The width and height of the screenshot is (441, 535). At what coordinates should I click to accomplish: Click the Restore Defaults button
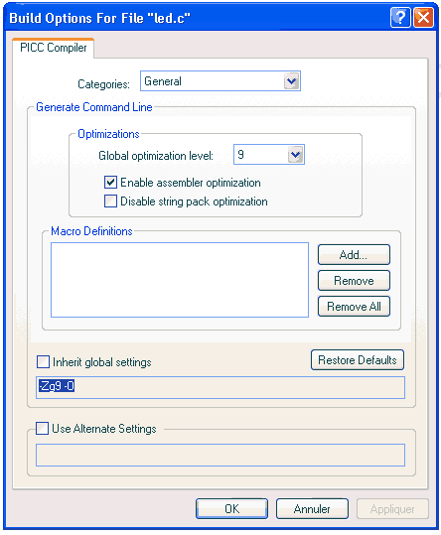pyautogui.click(x=358, y=360)
